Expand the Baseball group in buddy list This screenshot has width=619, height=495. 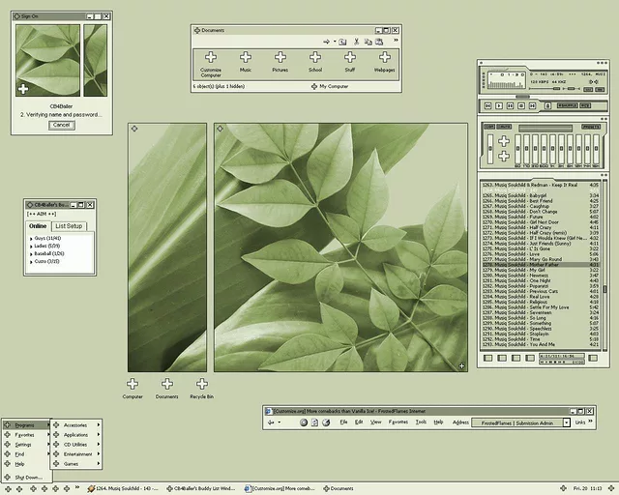(x=31, y=254)
